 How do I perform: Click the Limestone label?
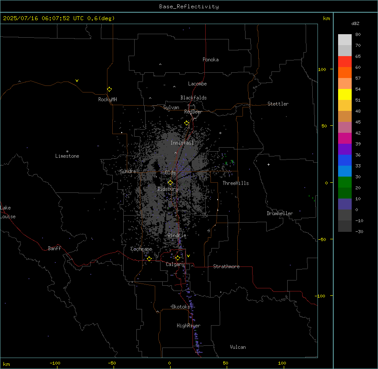pos(67,156)
